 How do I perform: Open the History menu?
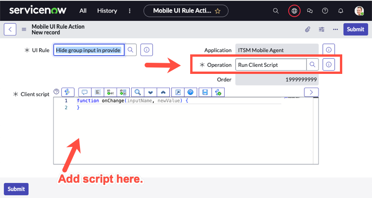click(107, 11)
